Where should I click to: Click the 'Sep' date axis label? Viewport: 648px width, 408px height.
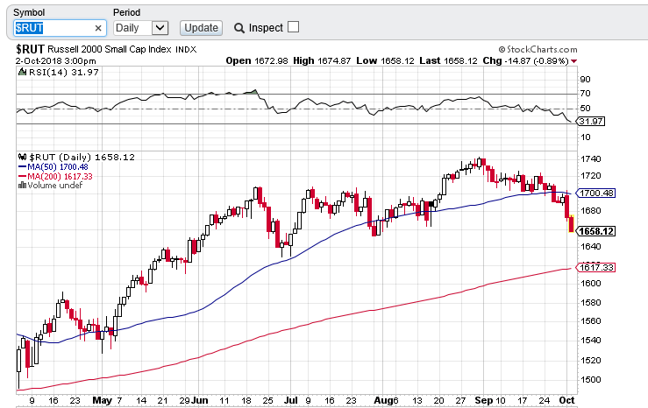click(x=483, y=400)
